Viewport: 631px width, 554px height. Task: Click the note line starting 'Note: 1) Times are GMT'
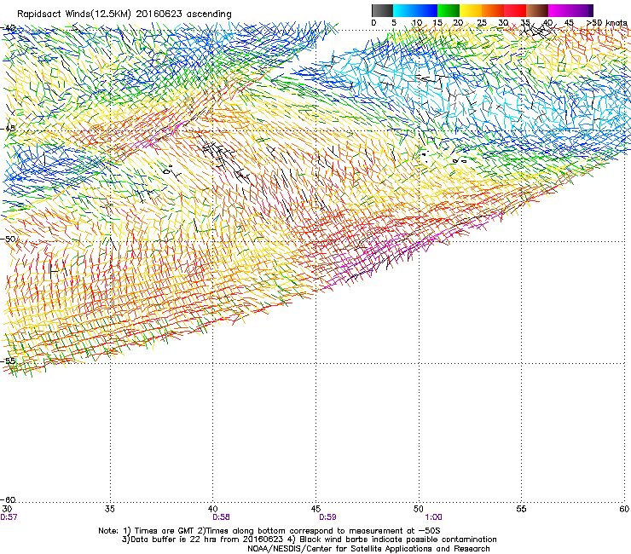[269, 531]
